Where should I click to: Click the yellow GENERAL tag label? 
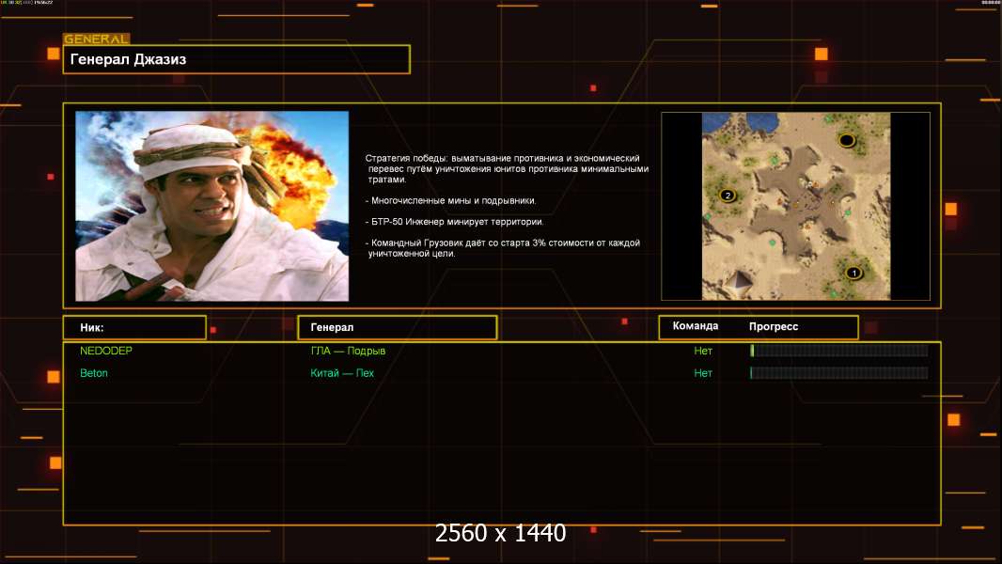[x=96, y=39]
